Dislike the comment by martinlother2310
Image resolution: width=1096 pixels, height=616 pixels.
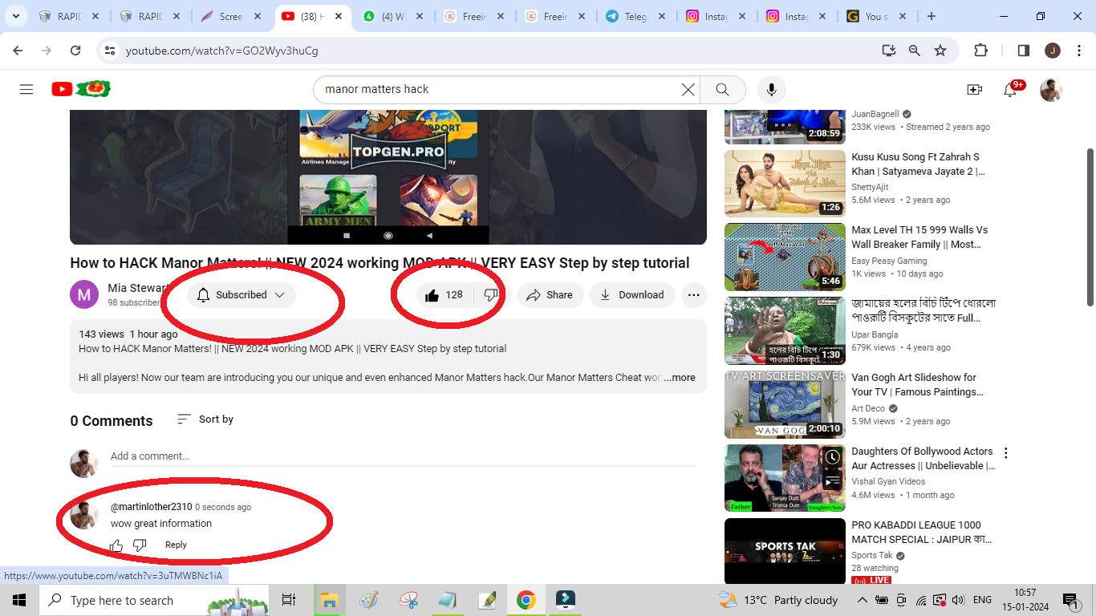tap(140, 545)
